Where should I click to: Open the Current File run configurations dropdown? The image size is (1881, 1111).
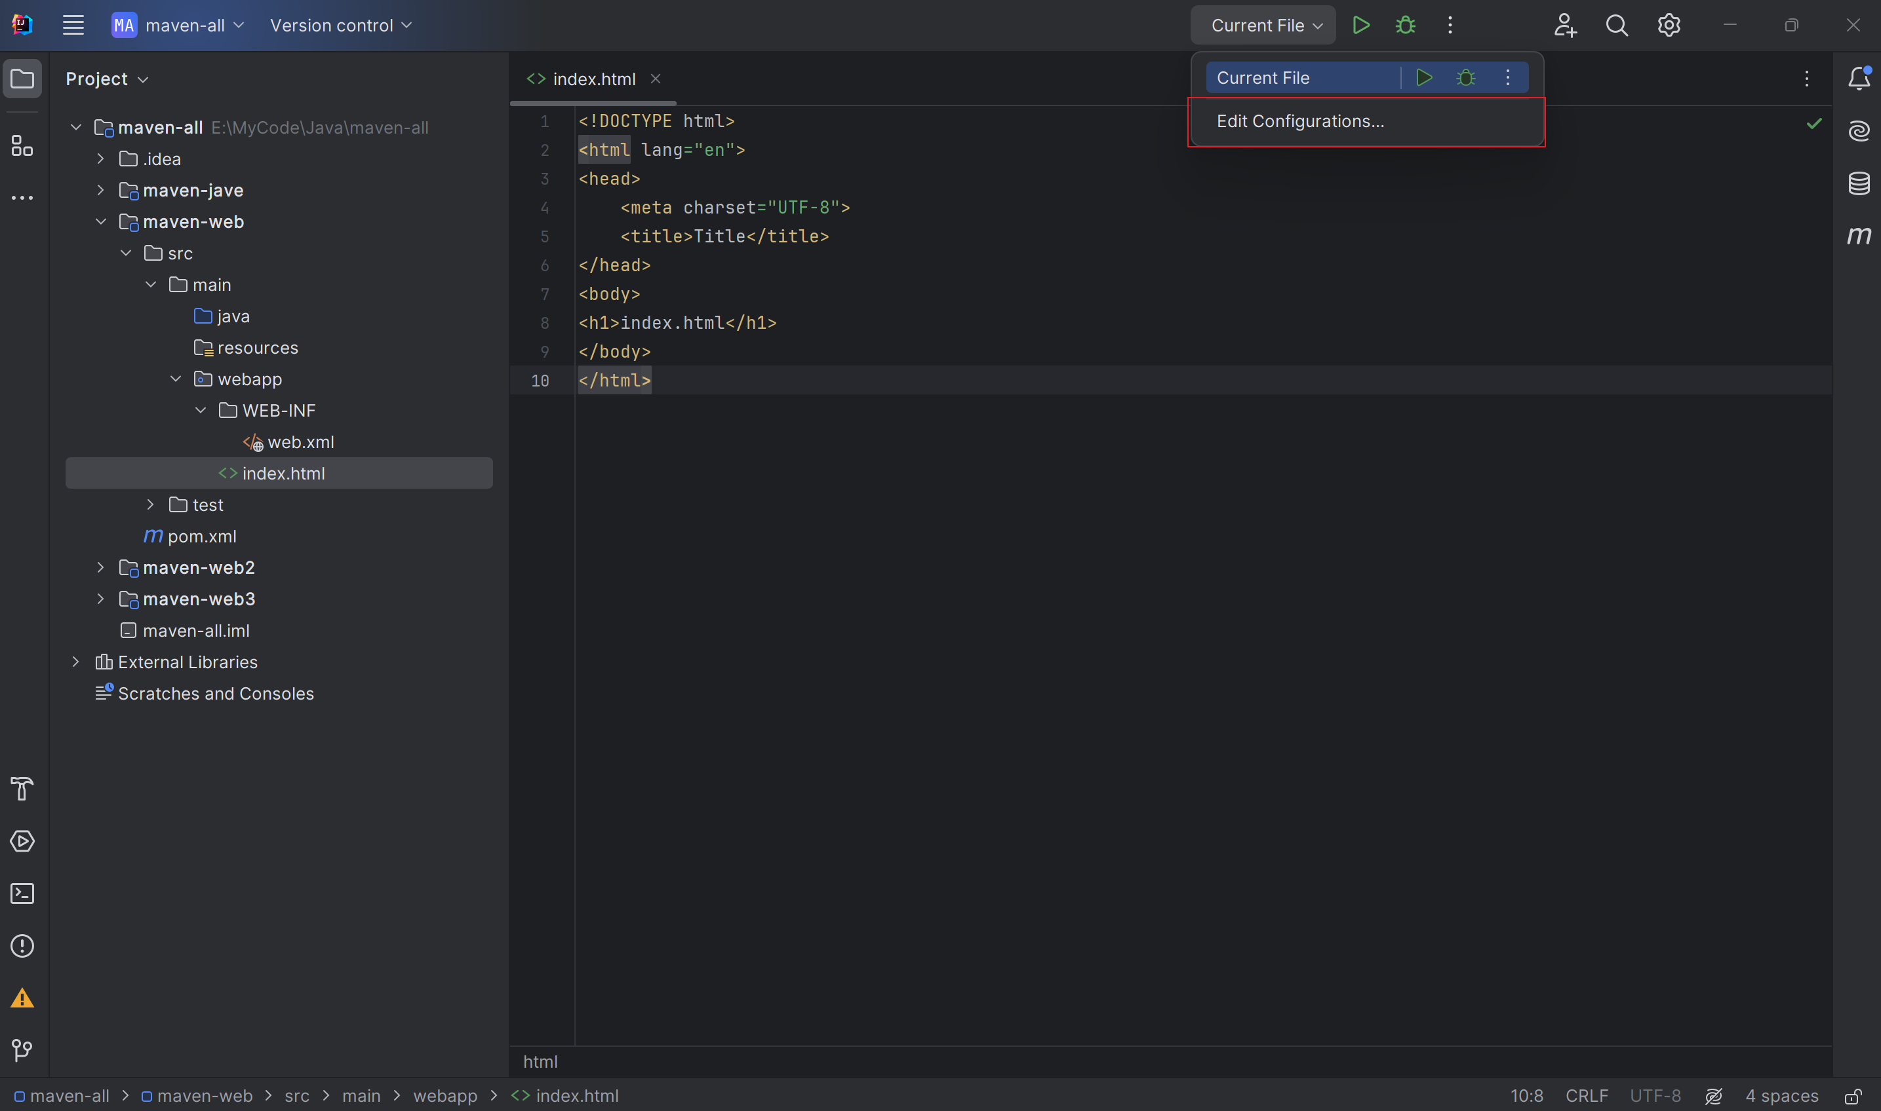pos(1262,25)
